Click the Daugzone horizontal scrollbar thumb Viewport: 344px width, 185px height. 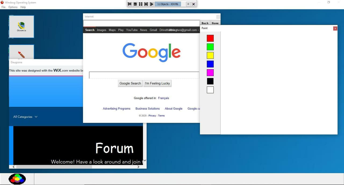[x=54, y=167]
